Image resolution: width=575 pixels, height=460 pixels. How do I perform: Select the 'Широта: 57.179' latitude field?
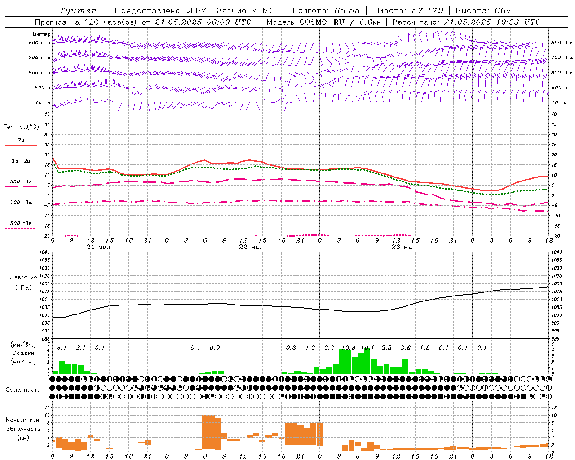click(408, 11)
